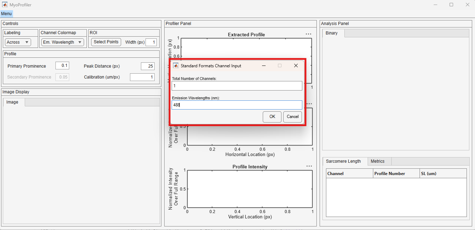The image size is (475, 230).
Task: Open the Em. Wavelength colormap dropdown
Action: [x=63, y=42]
